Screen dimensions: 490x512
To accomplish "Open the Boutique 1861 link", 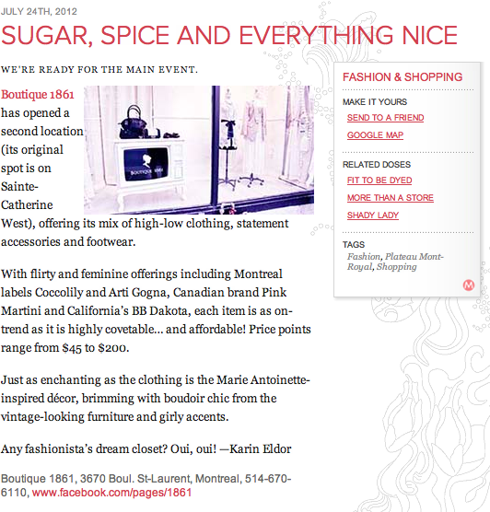I will tap(38, 94).
